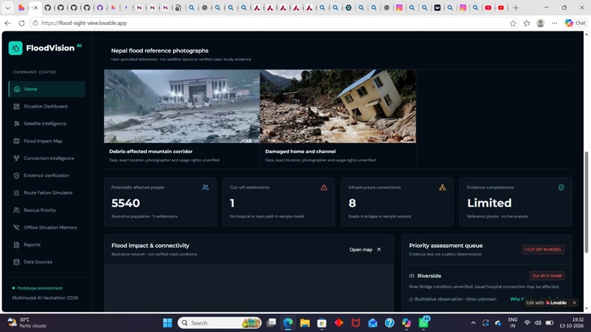Screen dimensions: 591x332
Task: Click warning triangle on Cut-off settlements card
Action: coord(324,188)
